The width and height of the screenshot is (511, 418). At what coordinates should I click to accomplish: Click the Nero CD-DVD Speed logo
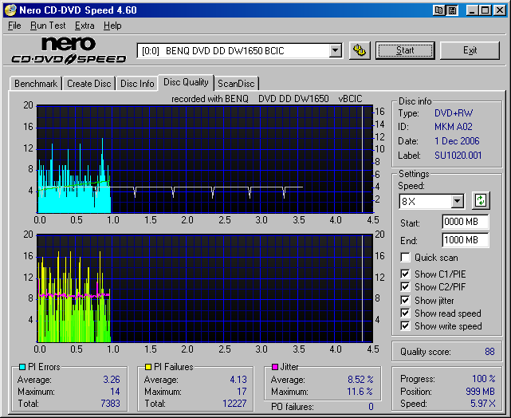69,50
